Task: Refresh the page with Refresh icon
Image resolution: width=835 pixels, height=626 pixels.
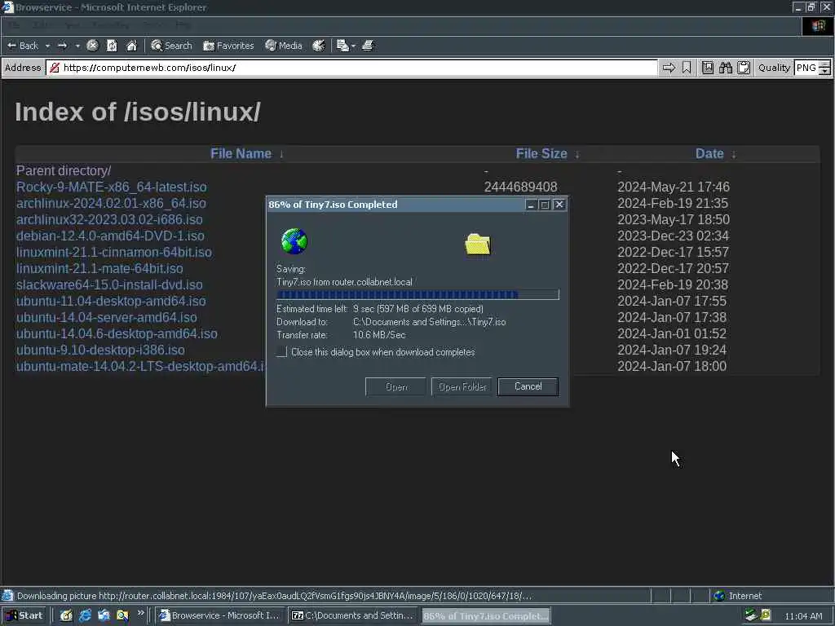Action: (x=112, y=46)
